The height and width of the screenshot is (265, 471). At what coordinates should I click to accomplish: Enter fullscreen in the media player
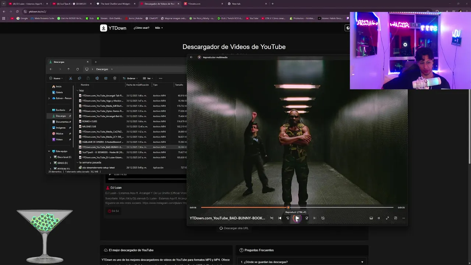[387, 218]
